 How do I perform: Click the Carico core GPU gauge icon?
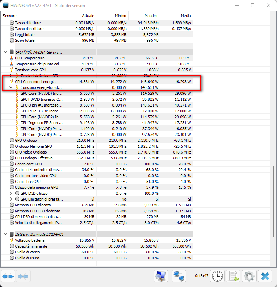pyautogui.click(x=12, y=164)
